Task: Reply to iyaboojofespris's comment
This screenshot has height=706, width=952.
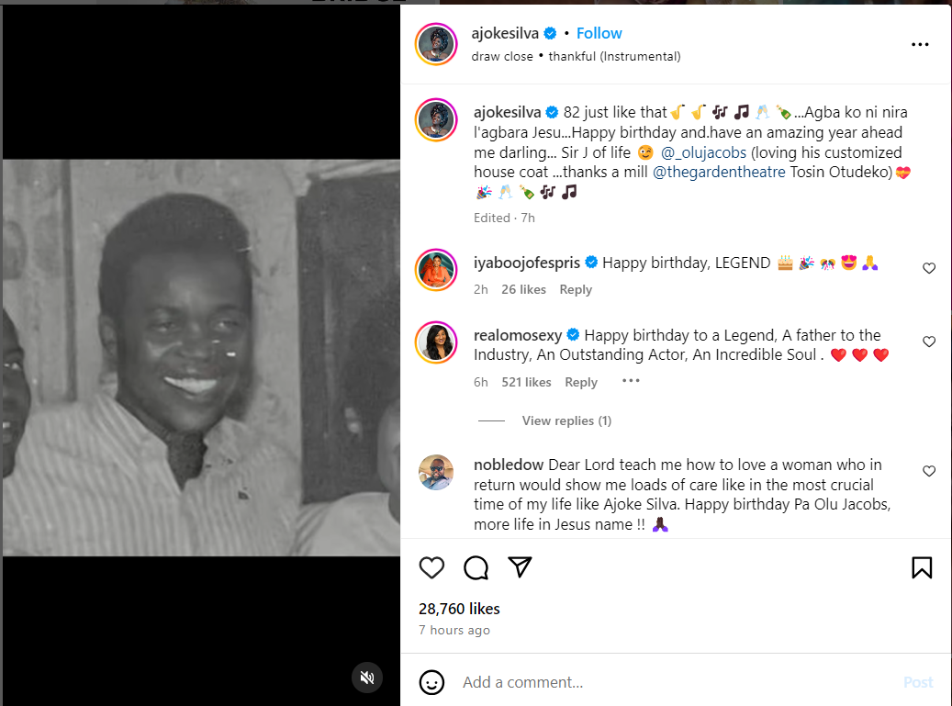Action: click(x=576, y=289)
